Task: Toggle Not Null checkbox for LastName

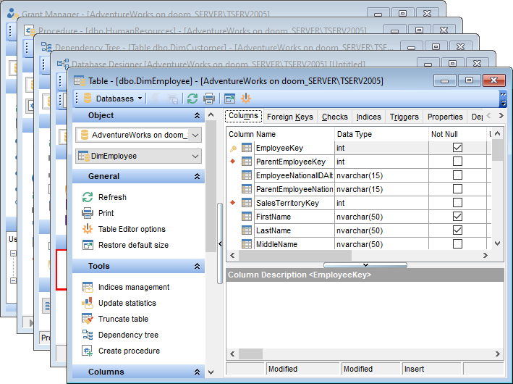Action: (457, 230)
